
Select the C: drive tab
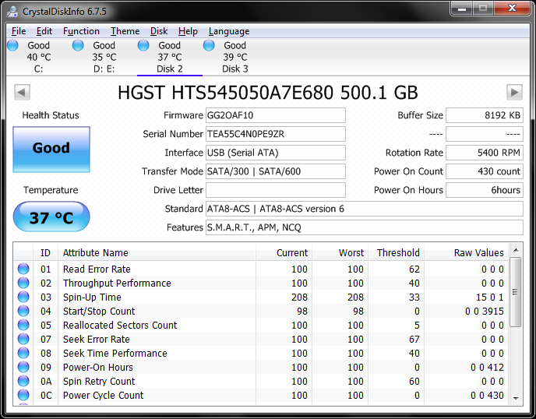39,57
